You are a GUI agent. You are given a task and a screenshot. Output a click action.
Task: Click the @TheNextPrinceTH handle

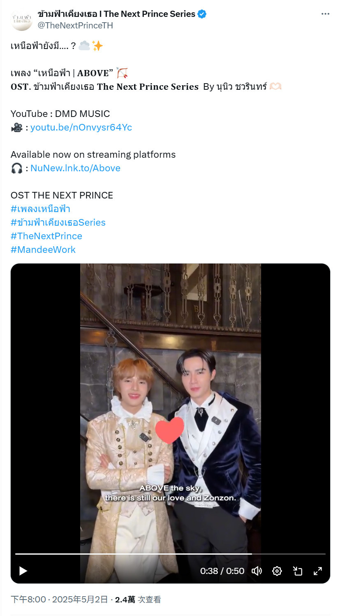pyautogui.click(x=75, y=26)
